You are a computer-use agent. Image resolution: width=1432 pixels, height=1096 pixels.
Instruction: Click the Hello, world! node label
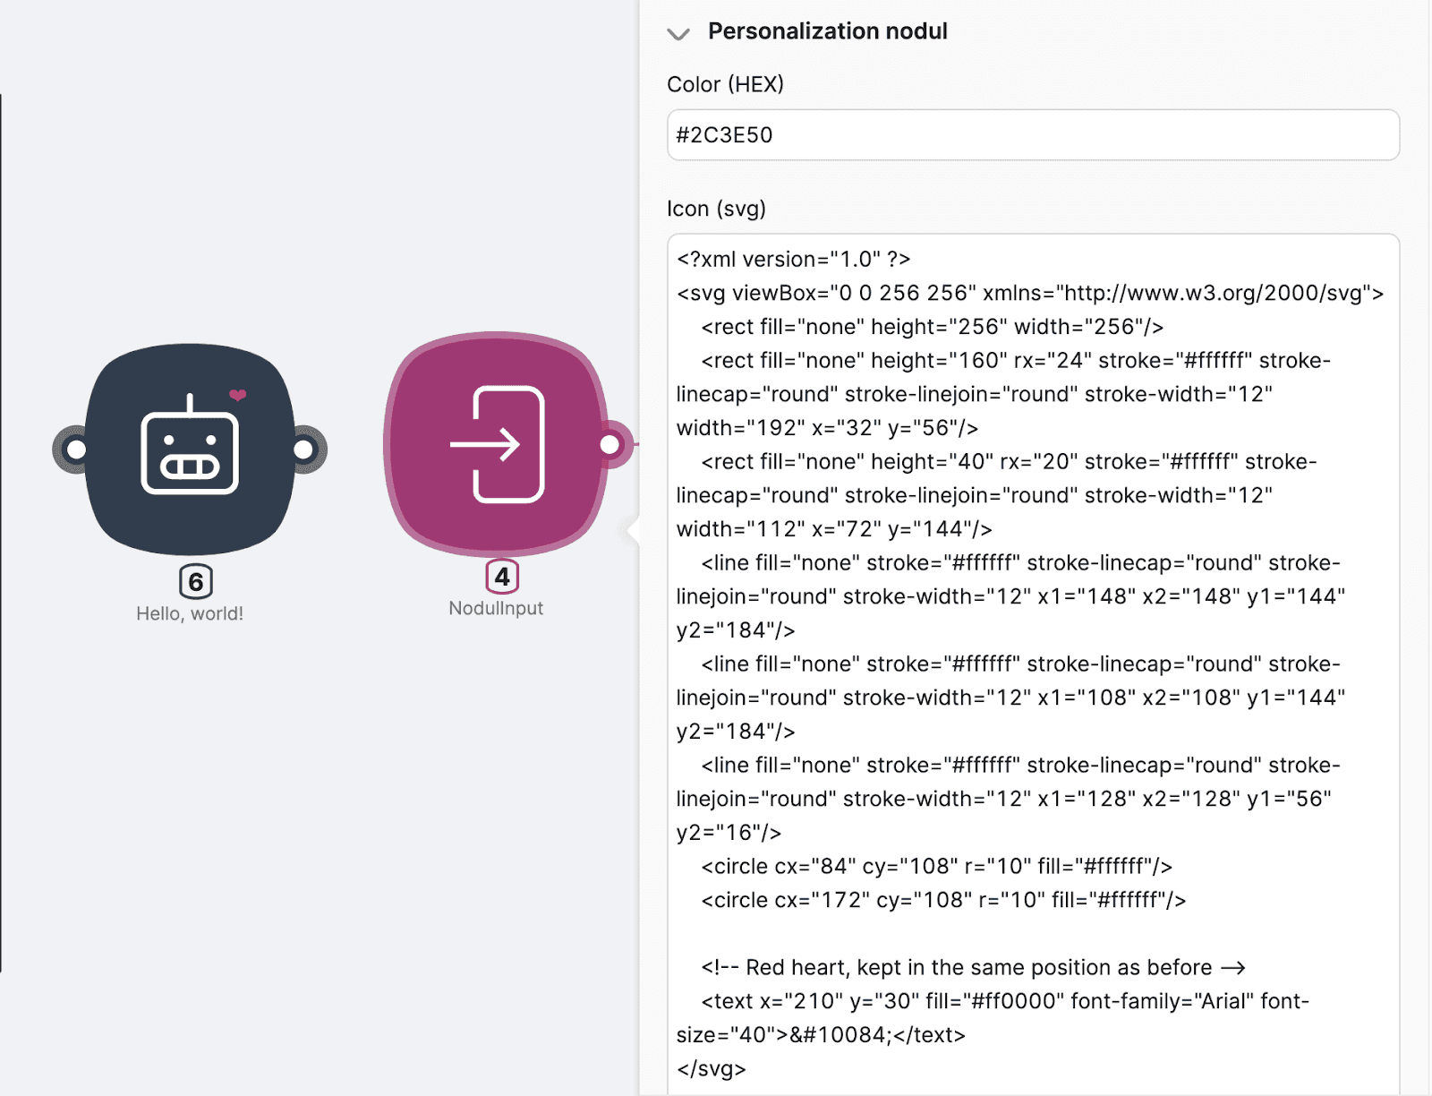(x=190, y=614)
